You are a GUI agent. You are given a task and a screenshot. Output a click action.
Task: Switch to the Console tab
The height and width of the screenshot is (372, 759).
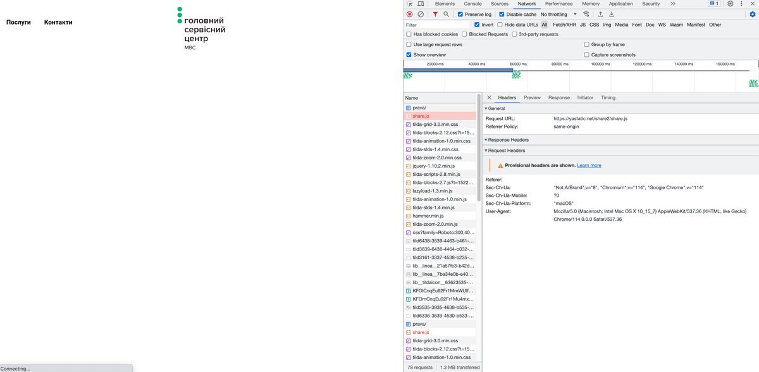(x=472, y=4)
